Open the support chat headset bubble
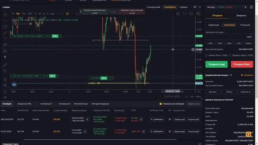The width and height of the screenshot is (258, 145). pos(248,134)
